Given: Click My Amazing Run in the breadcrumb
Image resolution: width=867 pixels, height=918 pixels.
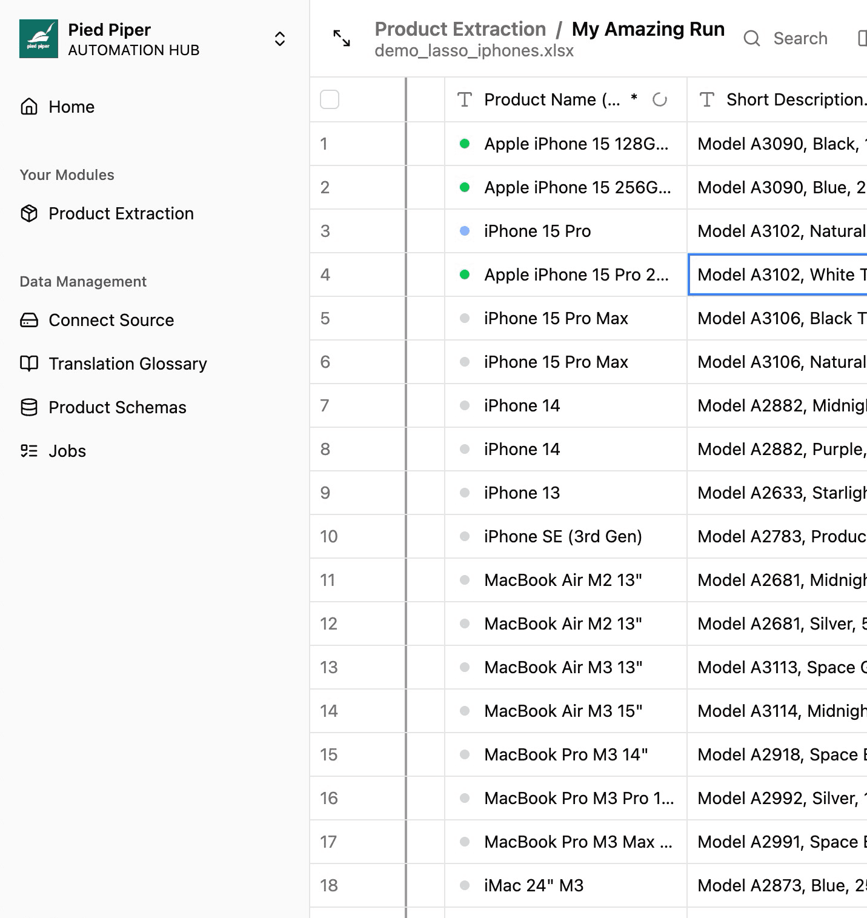Looking at the screenshot, I should [647, 28].
